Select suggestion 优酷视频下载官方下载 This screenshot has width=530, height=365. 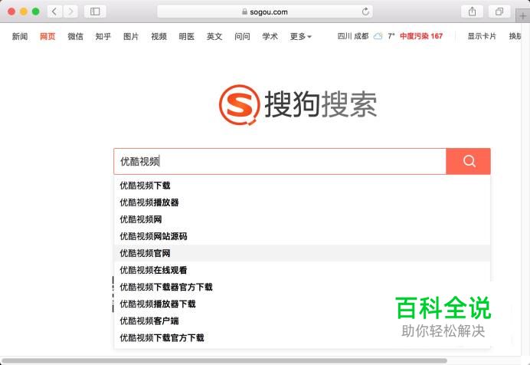(x=303, y=337)
